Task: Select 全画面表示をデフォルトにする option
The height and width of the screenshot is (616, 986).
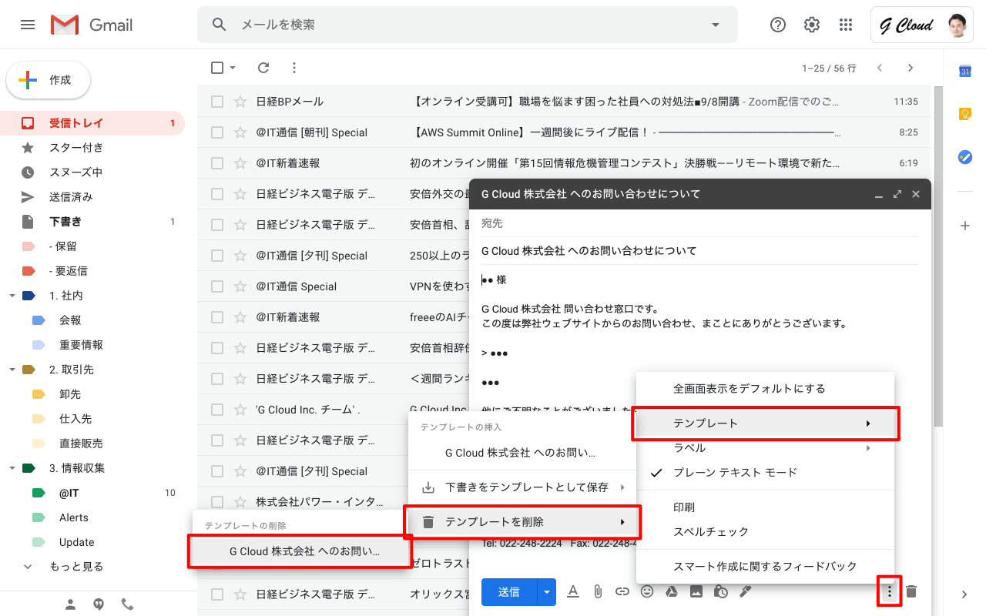Action: 765,389
